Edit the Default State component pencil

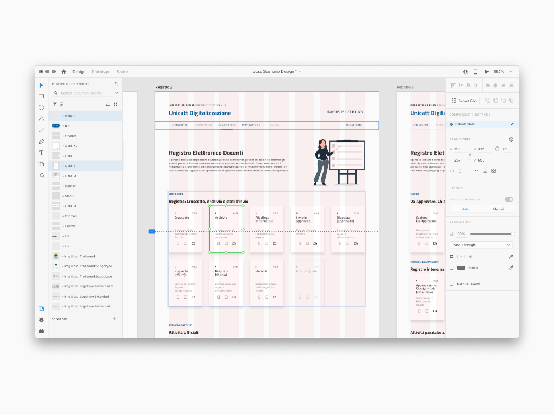(x=512, y=124)
